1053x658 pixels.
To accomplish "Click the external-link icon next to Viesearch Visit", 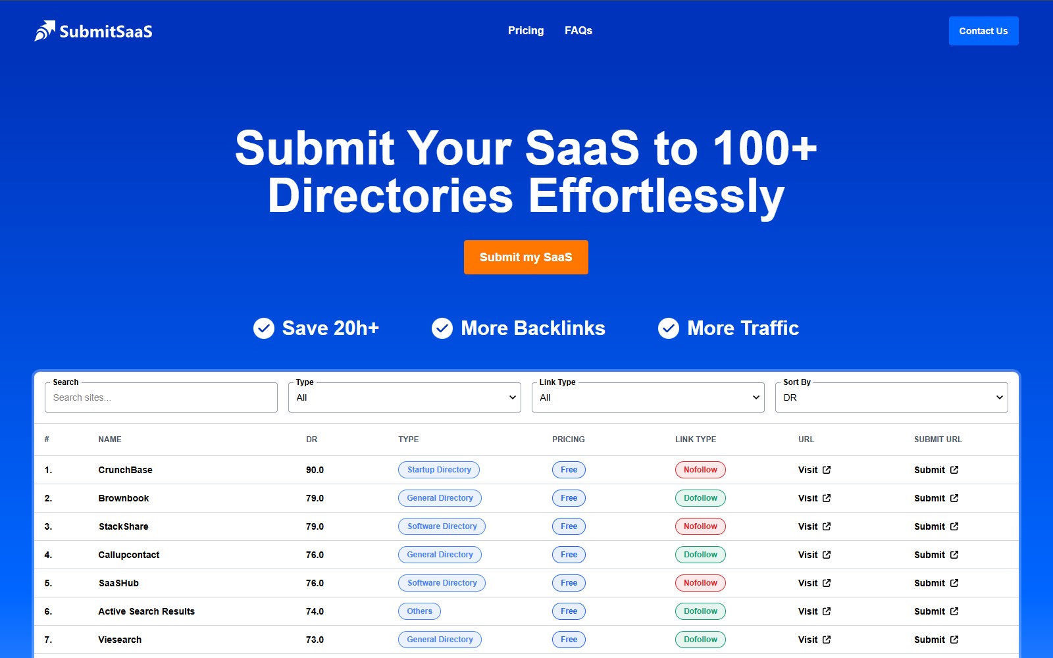I will (827, 639).
